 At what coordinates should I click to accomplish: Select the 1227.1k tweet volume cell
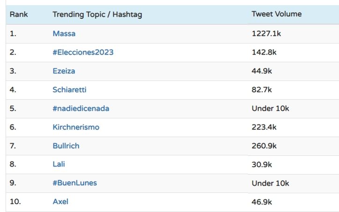pyautogui.click(x=266, y=34)
